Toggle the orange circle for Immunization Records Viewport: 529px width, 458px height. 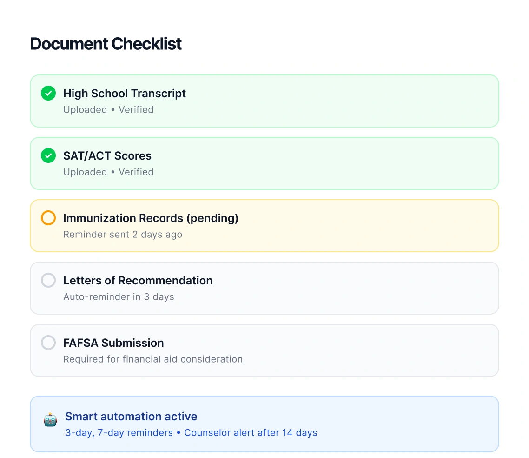click(x=48, y=218)
